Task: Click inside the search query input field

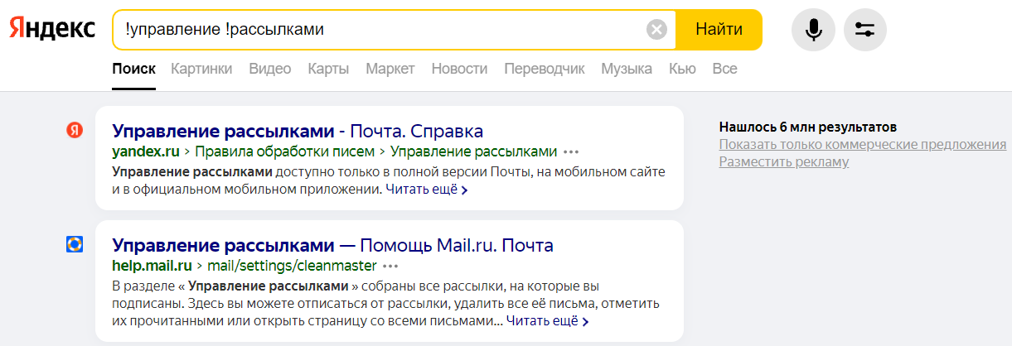Action: (381, 30)
